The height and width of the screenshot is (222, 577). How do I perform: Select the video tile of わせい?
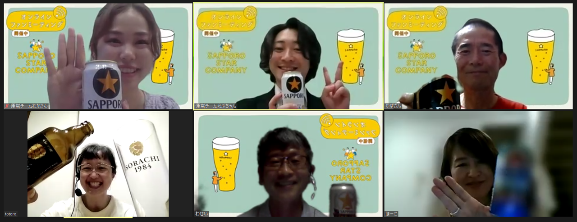click(x=288, y=164)
